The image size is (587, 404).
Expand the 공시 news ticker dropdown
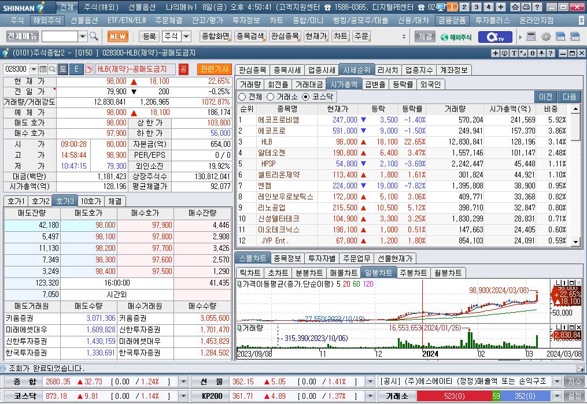pyautogui.click(x=557, y=382)
